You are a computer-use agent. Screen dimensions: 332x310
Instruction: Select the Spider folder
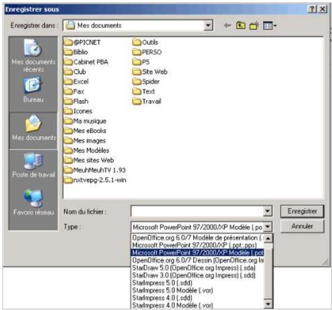(x=146, y=82)
